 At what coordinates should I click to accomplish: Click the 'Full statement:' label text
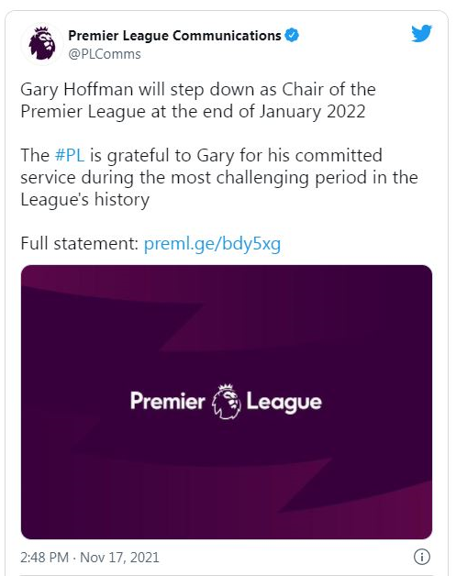[79, 244]
